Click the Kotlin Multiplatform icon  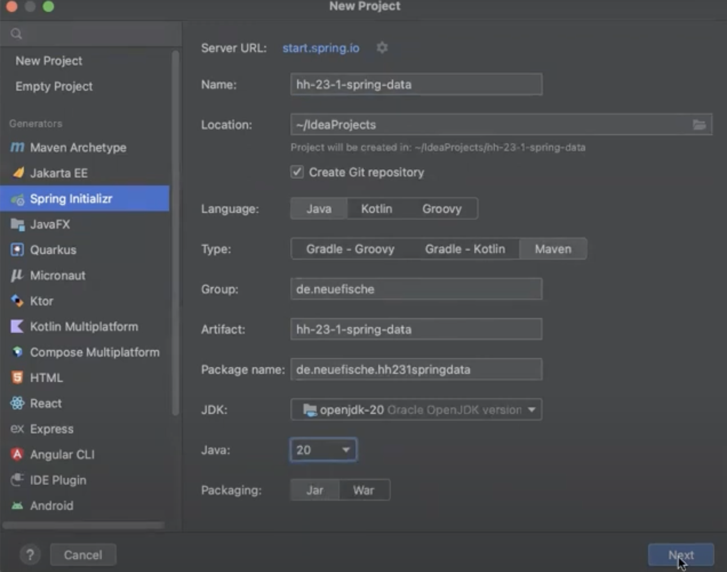pos(17,326)
